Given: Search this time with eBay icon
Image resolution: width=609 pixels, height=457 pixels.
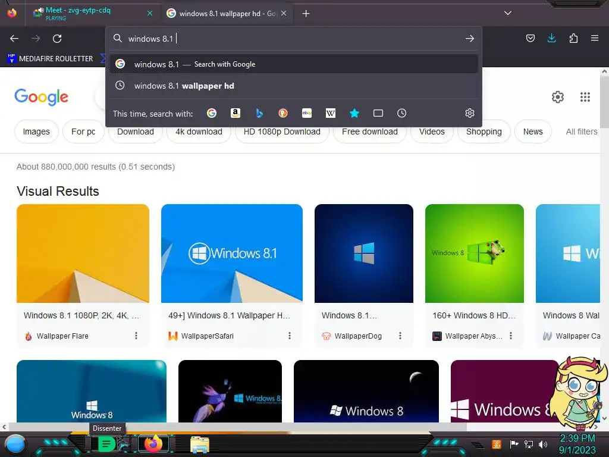Looking at the screenshot, I should tap(306, 113).
